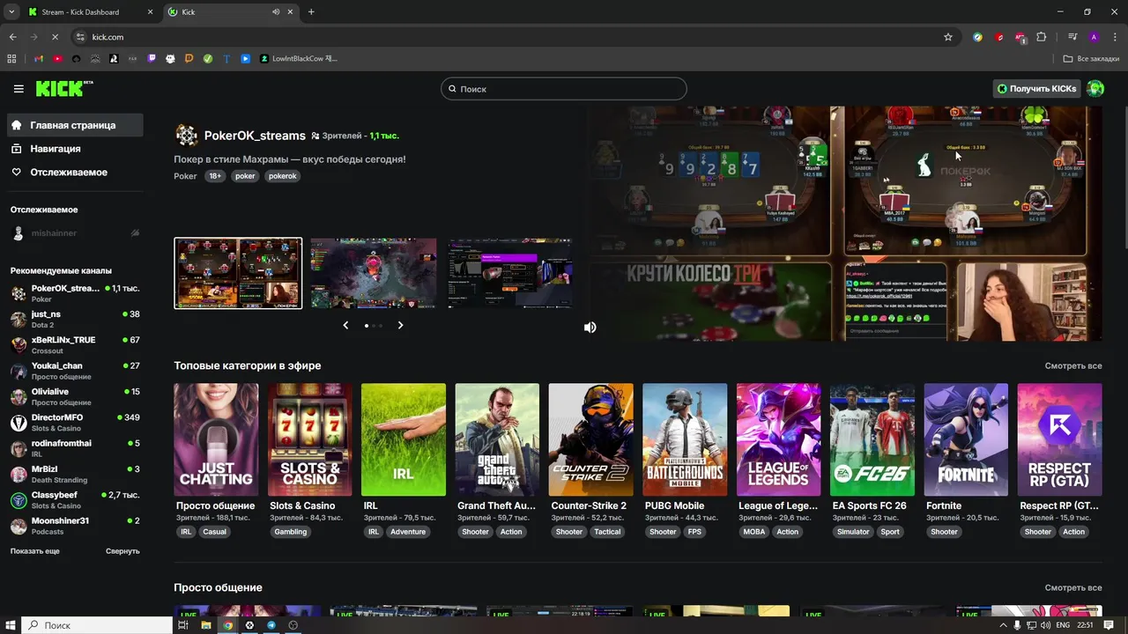Viewport: 1128px width, 634px height.
Task: Click the PokerOK_streams channel avatar
Action: pos(186,136)
